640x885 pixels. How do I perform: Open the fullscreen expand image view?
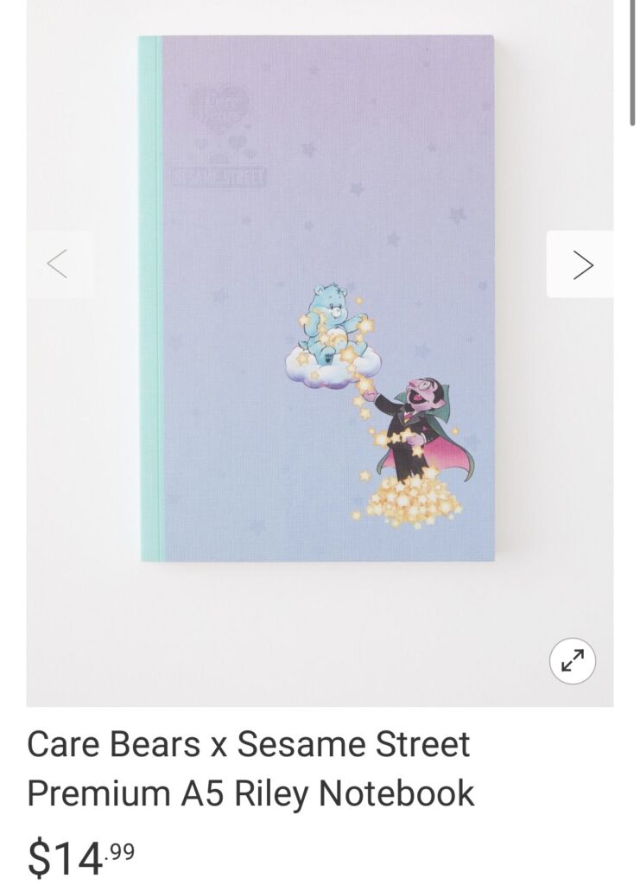(573, 661)
